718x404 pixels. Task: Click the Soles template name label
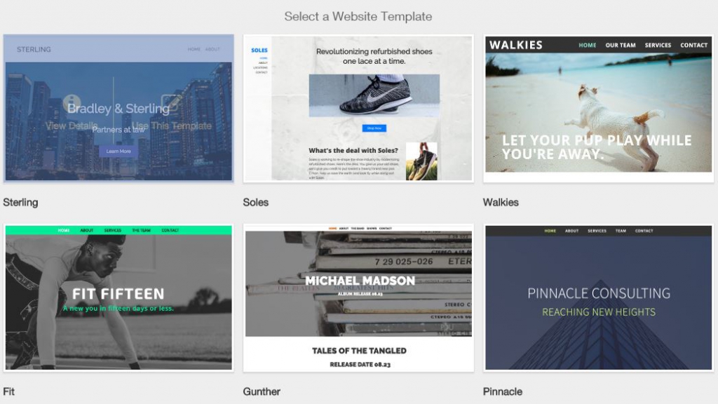point(257,202)
